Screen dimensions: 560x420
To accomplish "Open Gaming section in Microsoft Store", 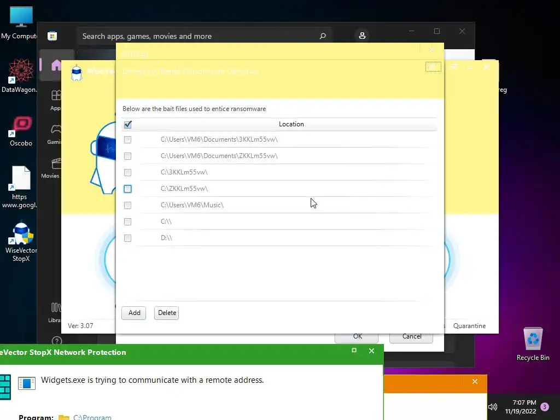I will (55, 134).
